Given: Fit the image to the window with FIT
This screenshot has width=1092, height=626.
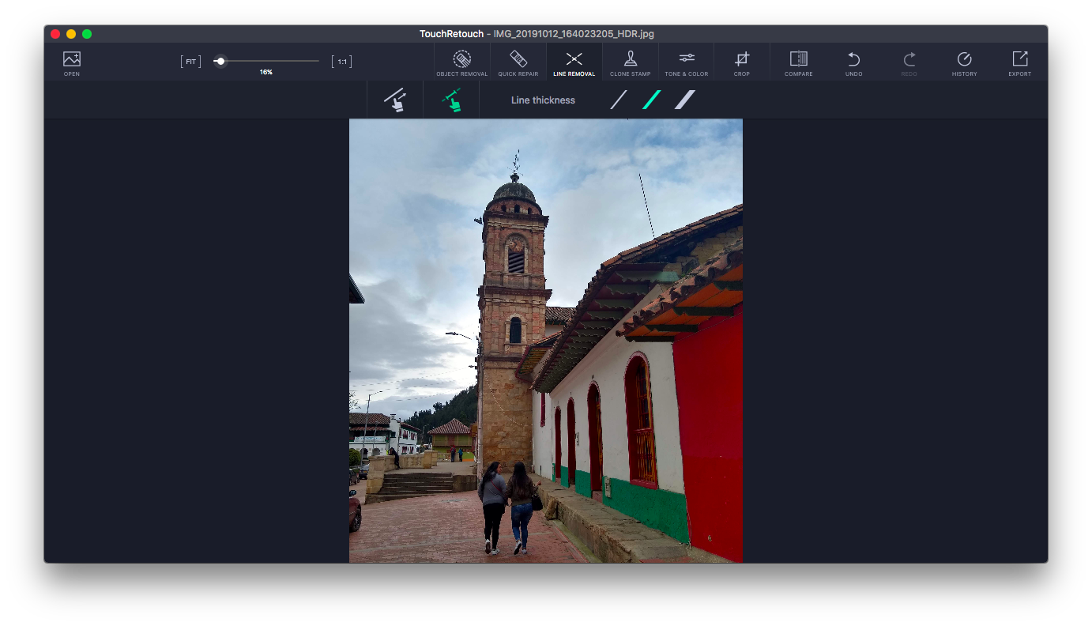Looking at the screenshot, I should pyautogui.click(x=190, y=61).
